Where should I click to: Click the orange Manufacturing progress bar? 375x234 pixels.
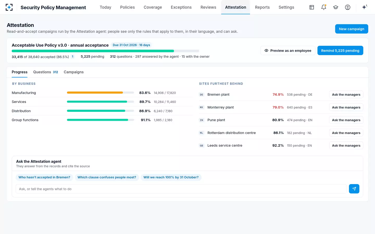(x=100, y=93)
